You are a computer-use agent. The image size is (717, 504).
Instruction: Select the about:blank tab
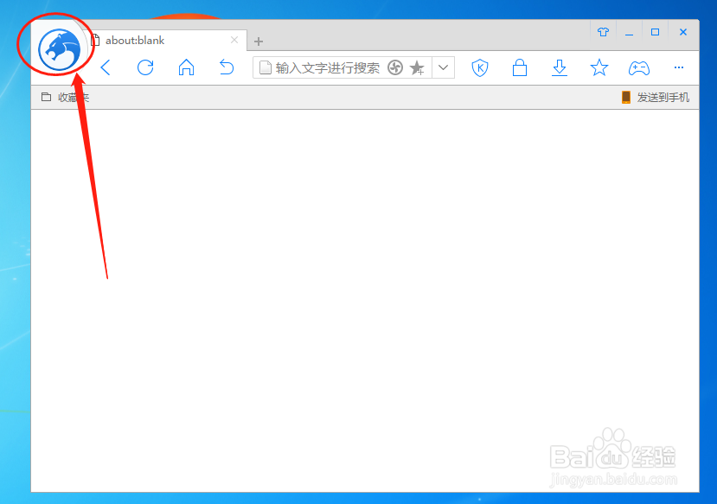(x=164, y=41)
